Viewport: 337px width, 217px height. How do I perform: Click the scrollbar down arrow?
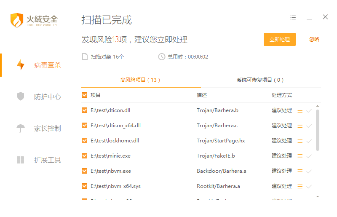point(318,197)
